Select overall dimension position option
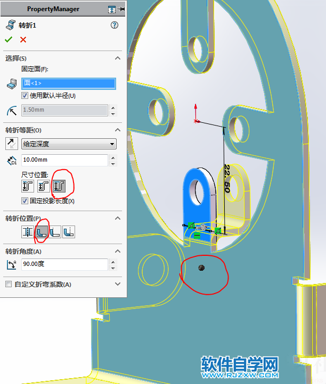This screenshot has height=384, width=326. tap(59, 186)
